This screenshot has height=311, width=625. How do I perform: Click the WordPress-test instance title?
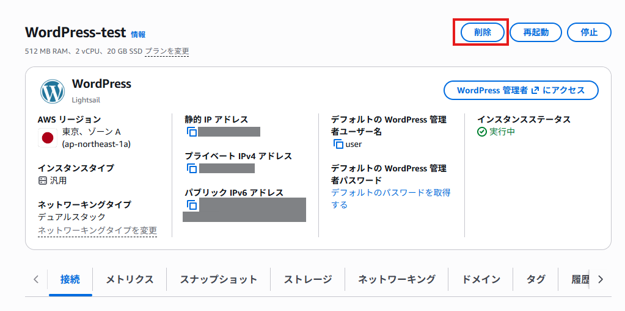pos(76,32)
